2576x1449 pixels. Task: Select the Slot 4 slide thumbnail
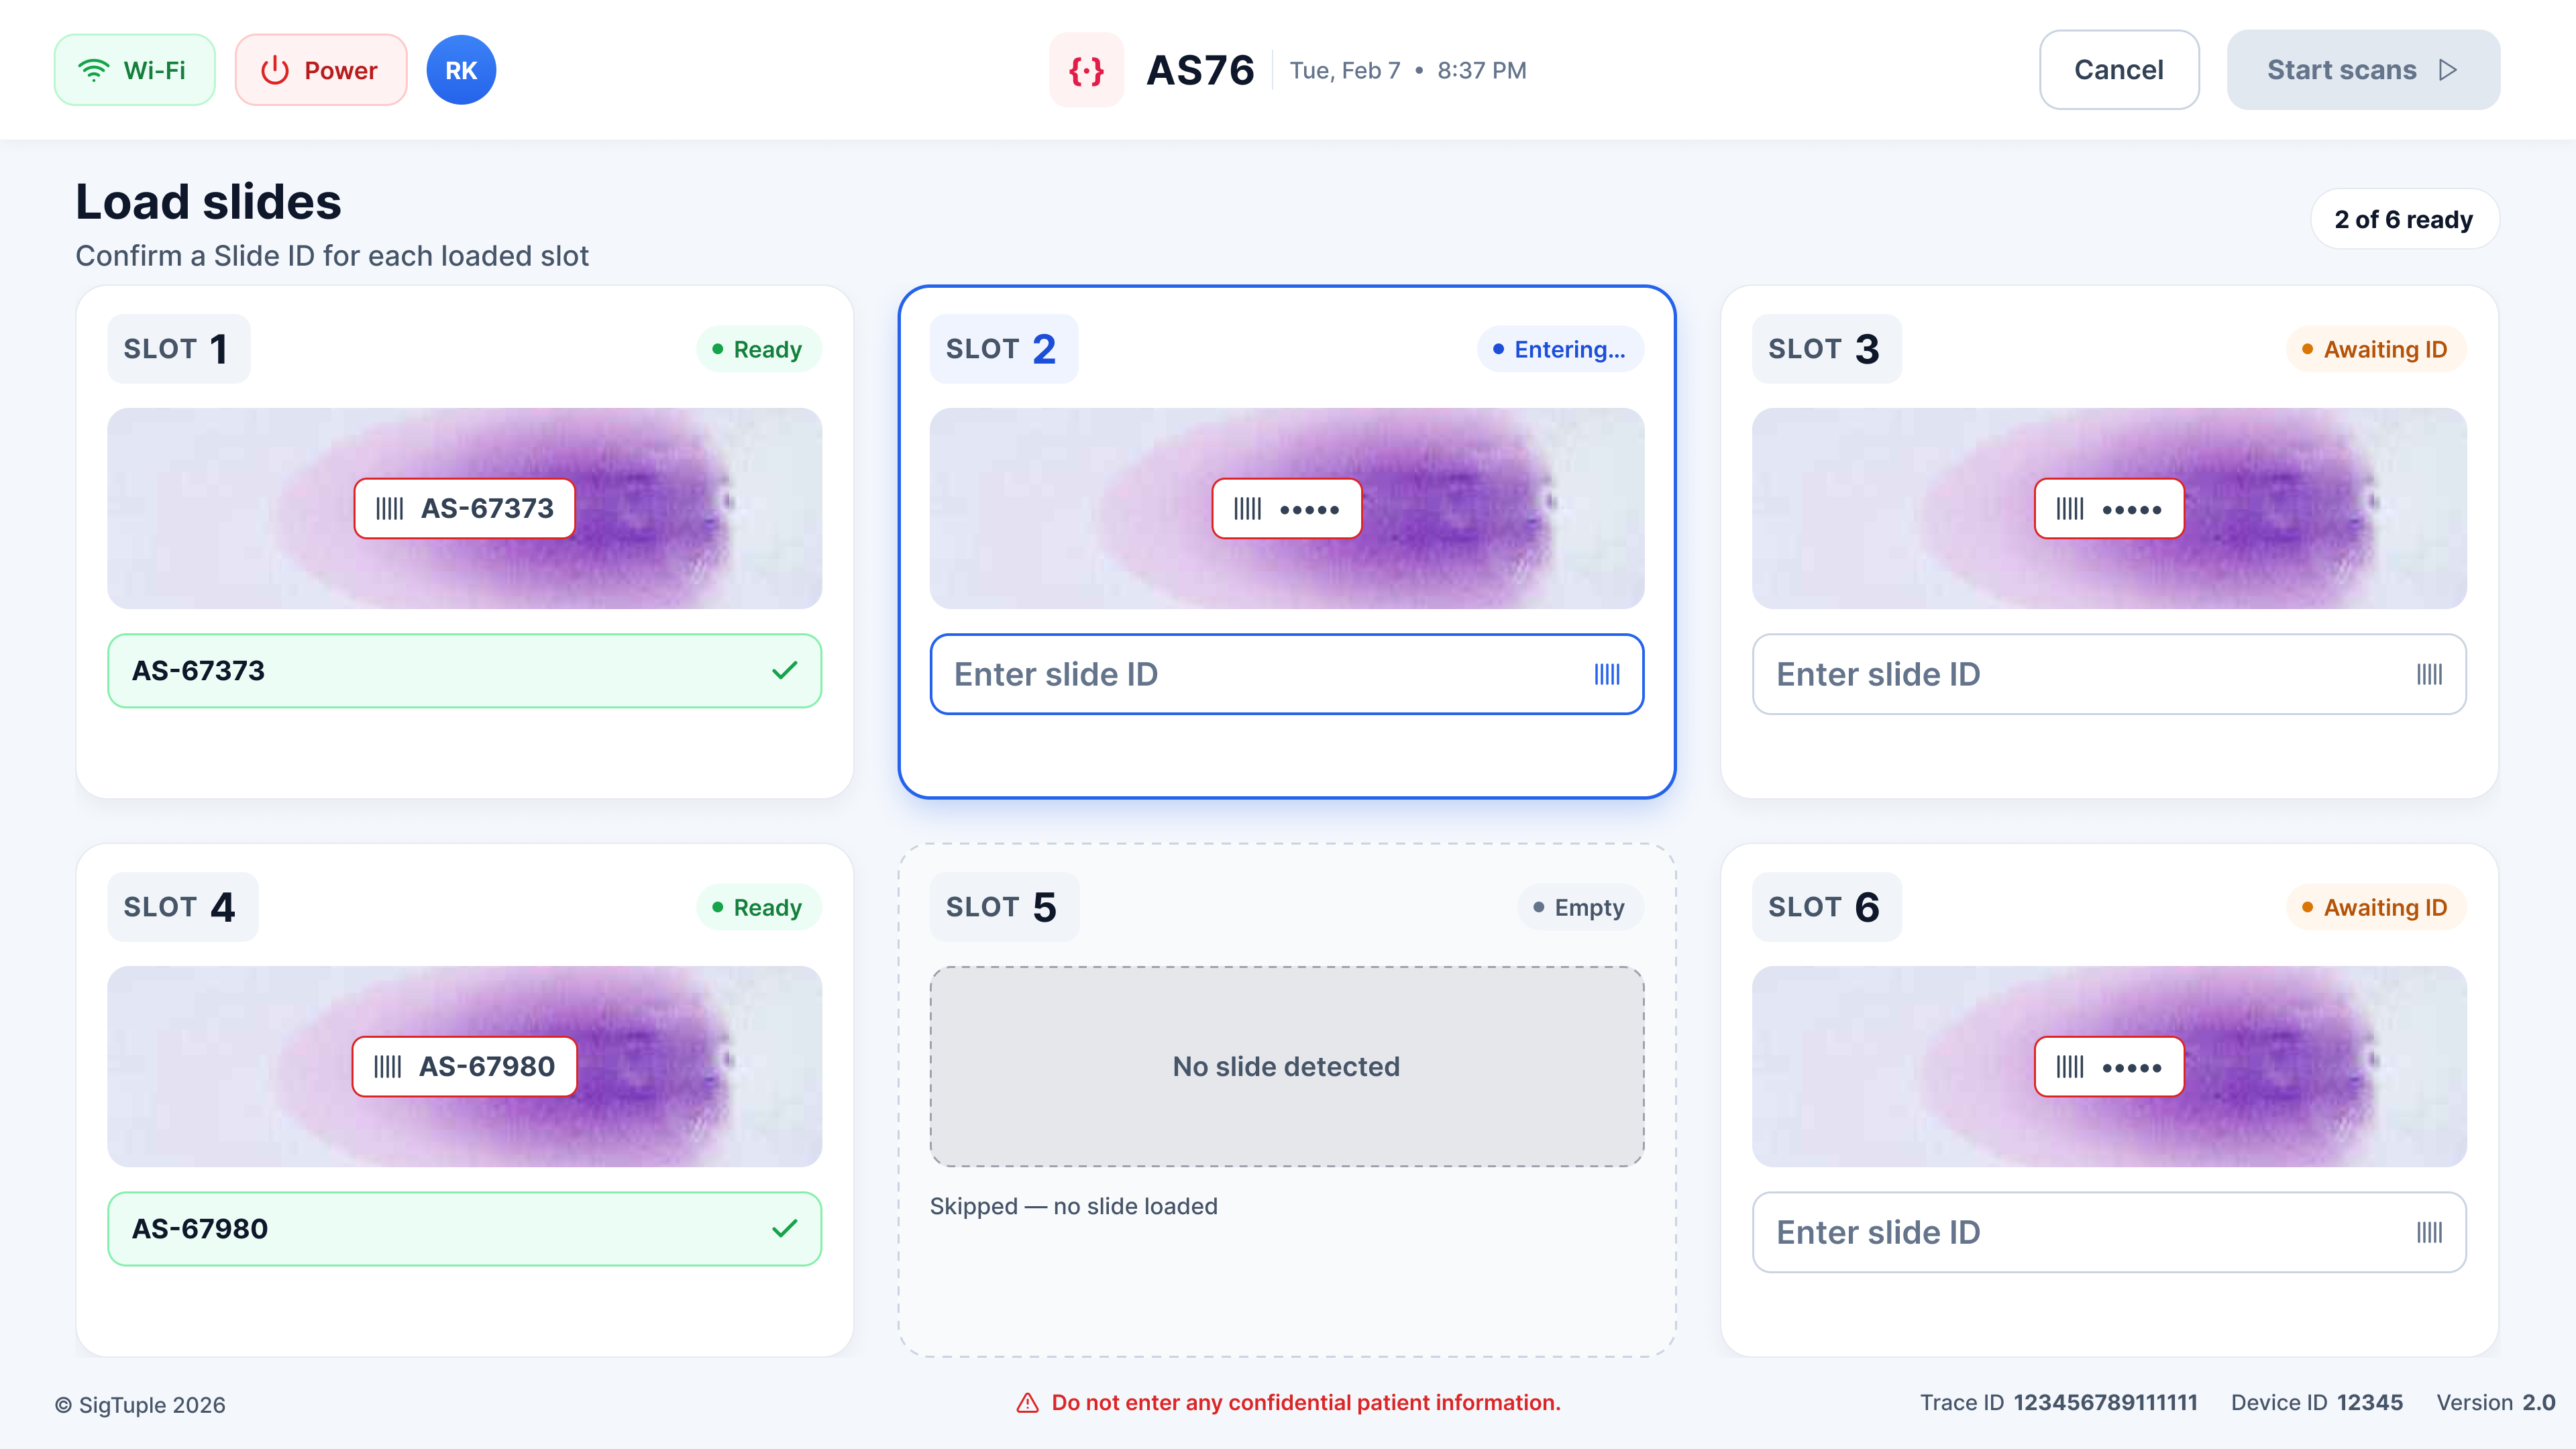[x=465, y=1066]
